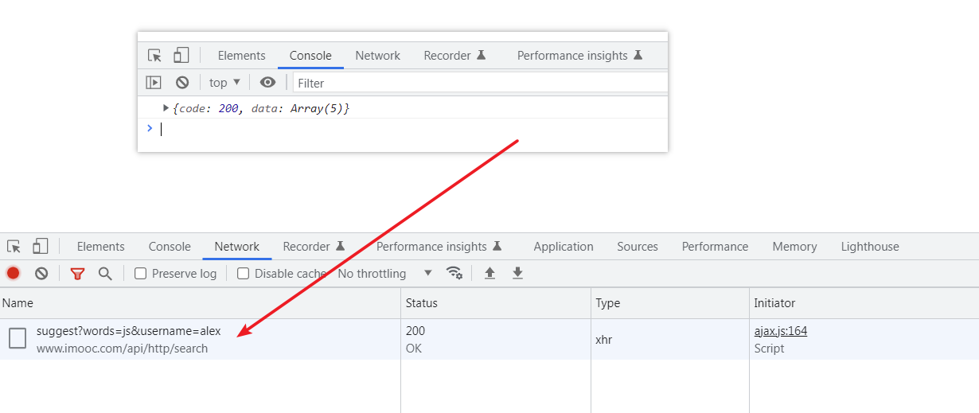979x413 pixels.
Task: Enable the Disable cache checkbox
Action: click(244, 274)
